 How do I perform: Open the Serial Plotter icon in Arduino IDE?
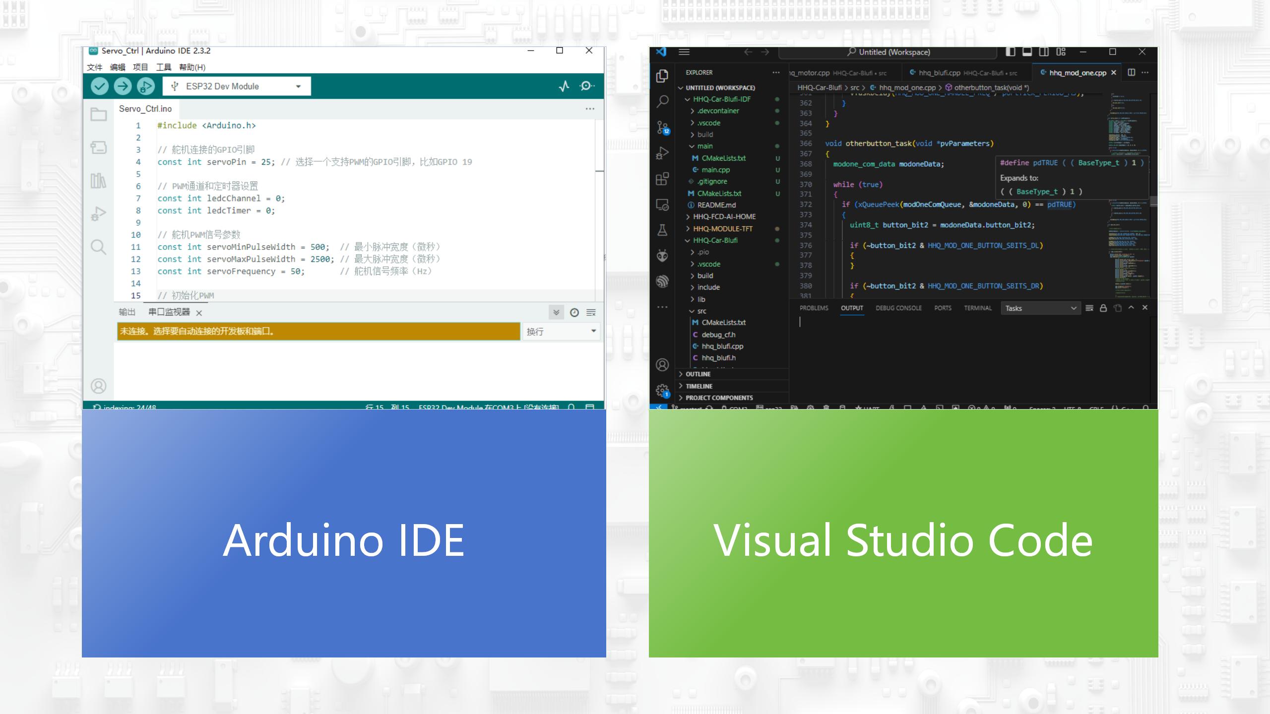point(564,86)
